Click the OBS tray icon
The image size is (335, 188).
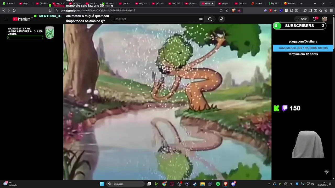point(286,184)
